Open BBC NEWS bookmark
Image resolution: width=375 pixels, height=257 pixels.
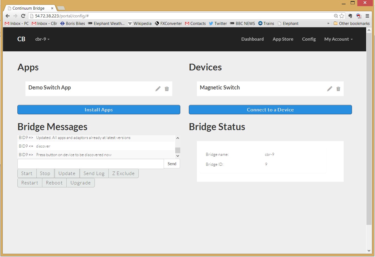click(242, 23)
